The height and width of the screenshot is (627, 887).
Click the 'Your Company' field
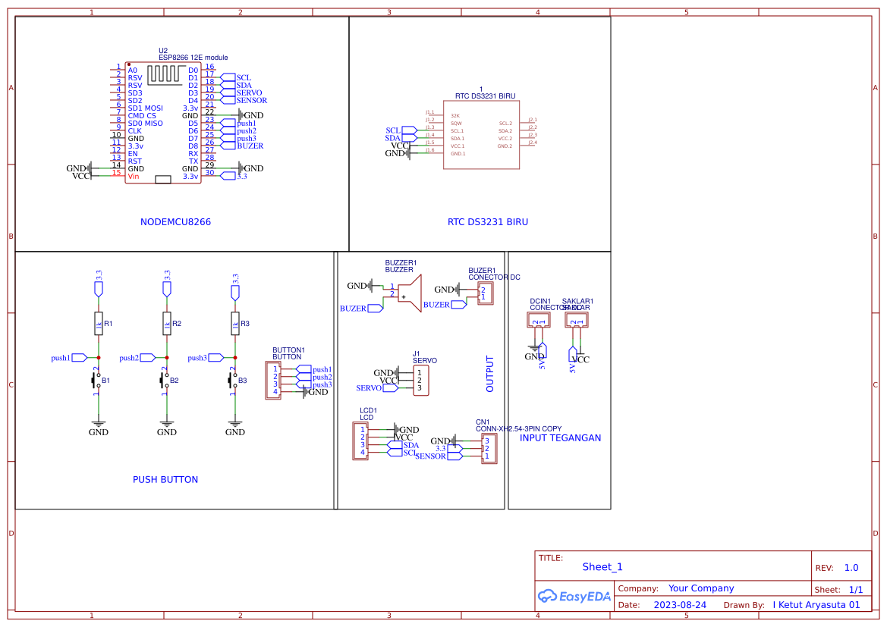click(701, 588)
